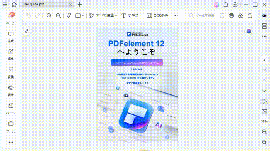Screen dimensions: 270x151
Task: Click the total pages count 12
Action: click(264, 70)
